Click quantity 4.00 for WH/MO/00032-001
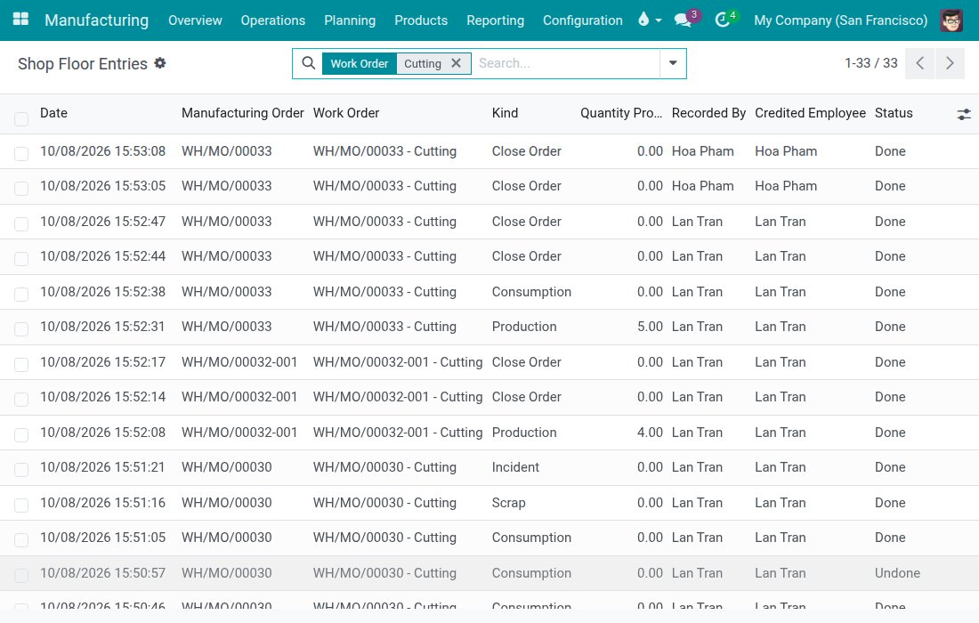 click(x=650, y=432)
